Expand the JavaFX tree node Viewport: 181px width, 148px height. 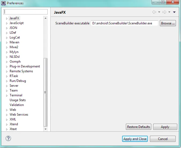[7, 18]
